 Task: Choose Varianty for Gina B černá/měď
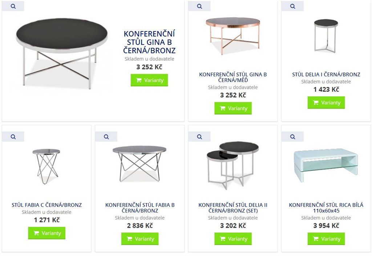(233, 108)
